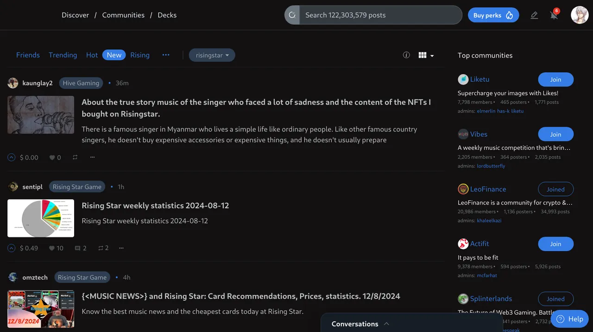Open the Hive Gaming community tag
Viewport: 593px width, 332px height.
click(x=81, y=83)
